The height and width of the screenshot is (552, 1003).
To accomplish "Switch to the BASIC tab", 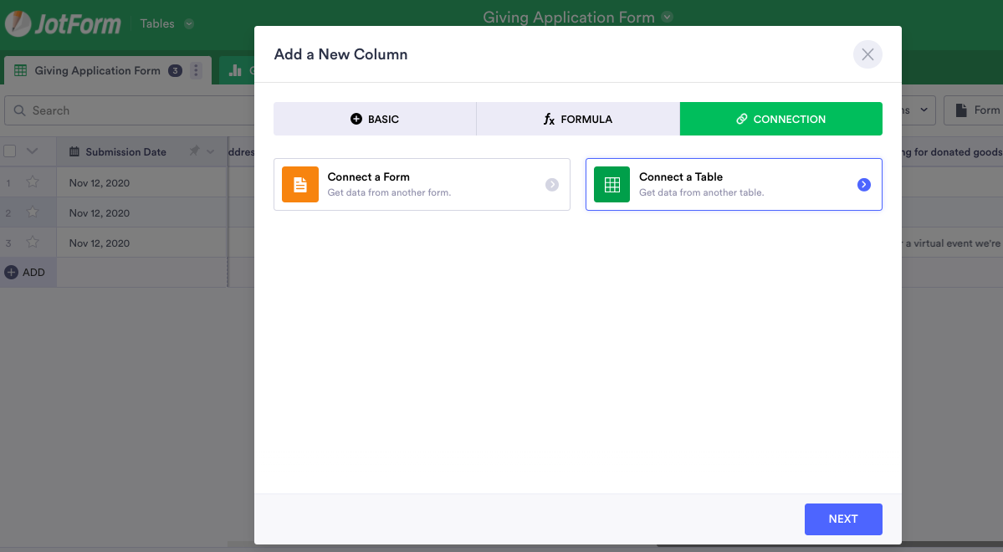I will pos(375,119).
